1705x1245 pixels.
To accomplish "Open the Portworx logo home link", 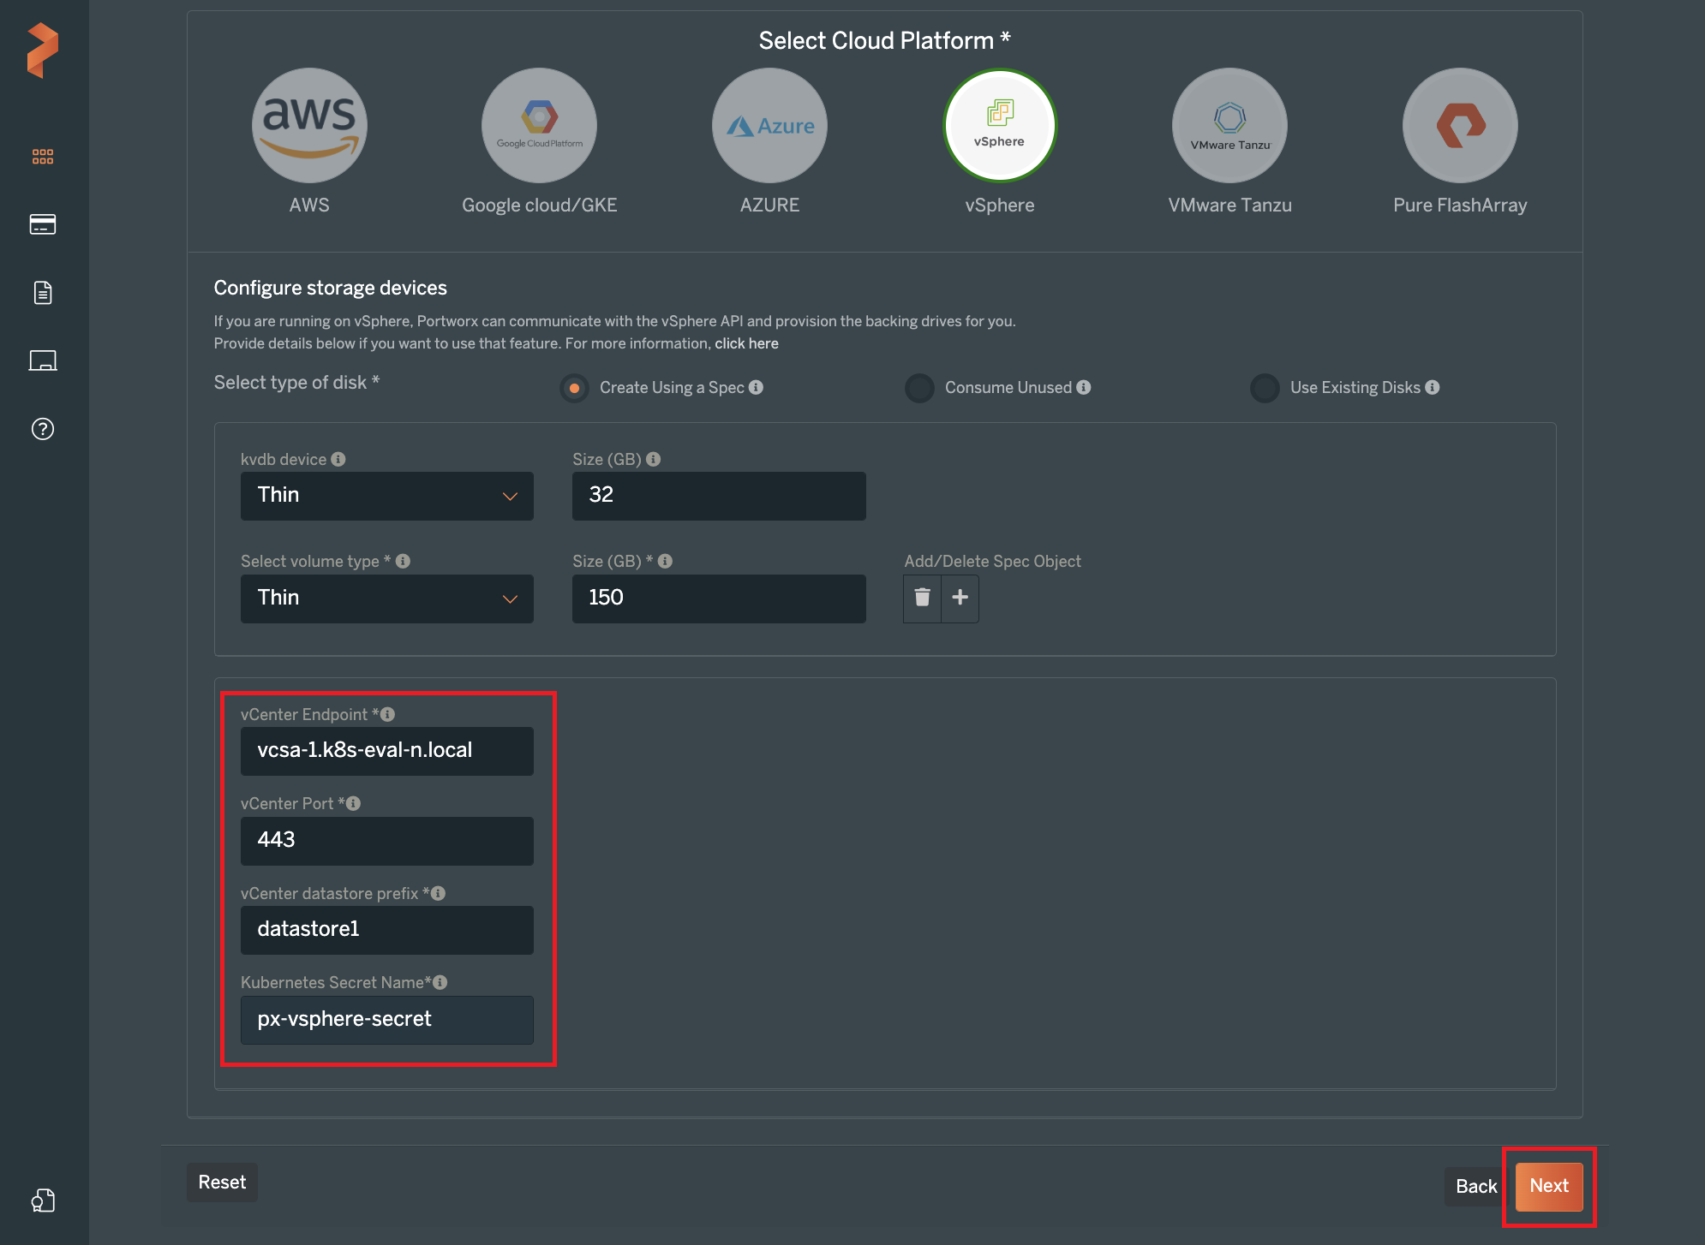I will pos(42,51).
